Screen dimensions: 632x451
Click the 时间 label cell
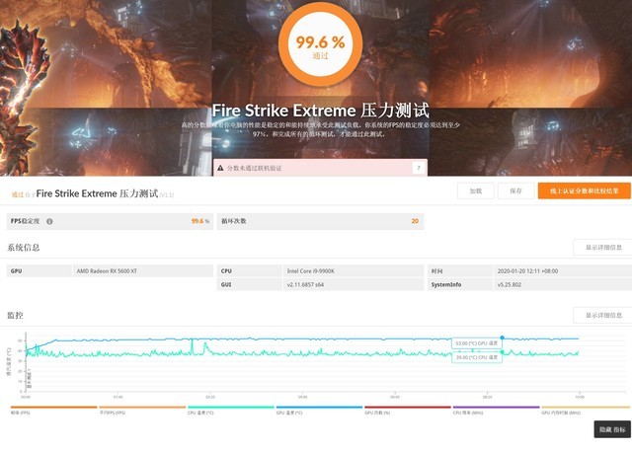click(460, 271)
